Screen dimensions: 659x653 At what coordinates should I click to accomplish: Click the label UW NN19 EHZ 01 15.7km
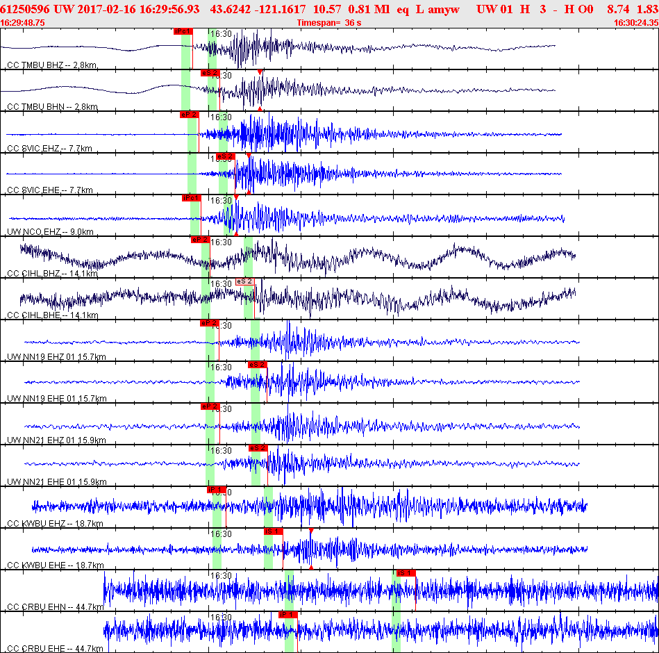pos(57,357)
